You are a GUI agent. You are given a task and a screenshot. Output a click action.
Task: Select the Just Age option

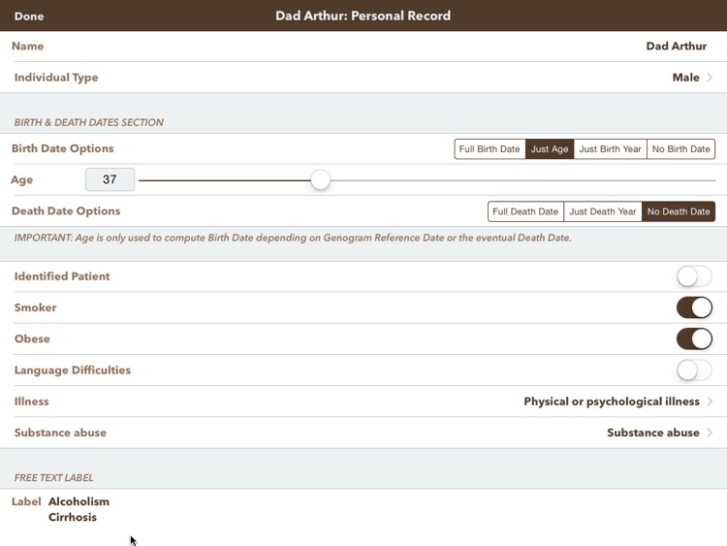(x=550, y=149)
